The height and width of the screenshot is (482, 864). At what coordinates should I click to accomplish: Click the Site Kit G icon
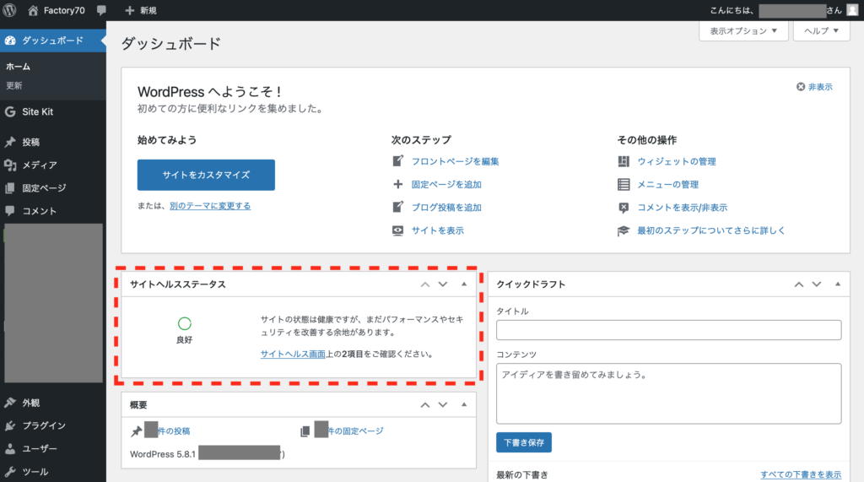click(x=10, y=111)
